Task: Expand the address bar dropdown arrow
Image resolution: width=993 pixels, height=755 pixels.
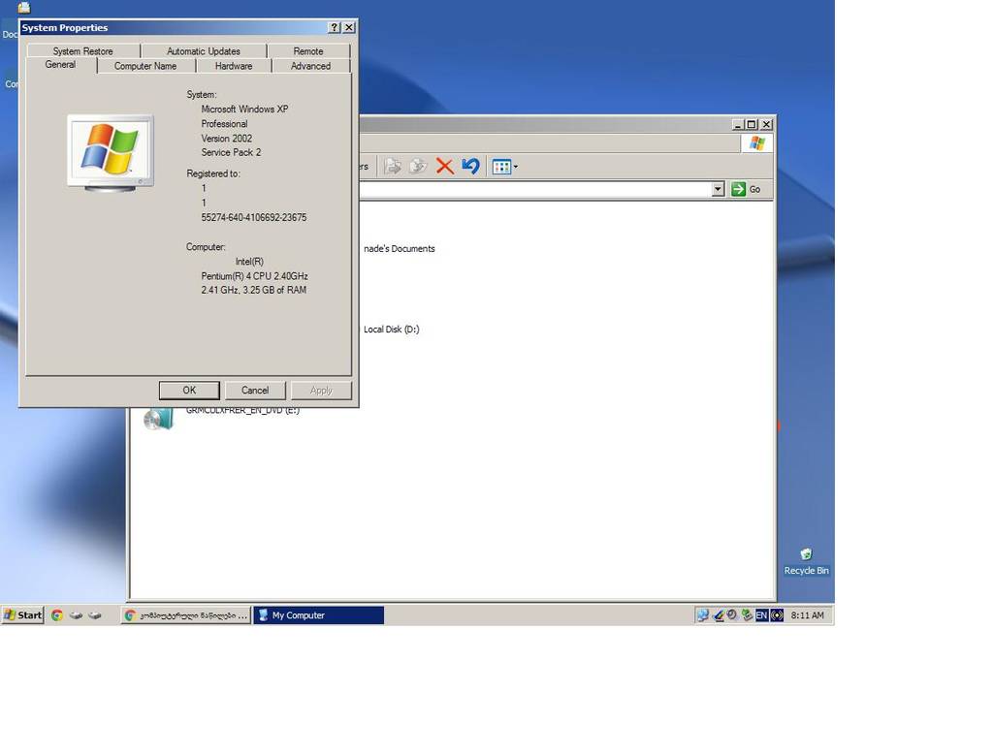Action: pyautogui.click(x=718, y=189)
